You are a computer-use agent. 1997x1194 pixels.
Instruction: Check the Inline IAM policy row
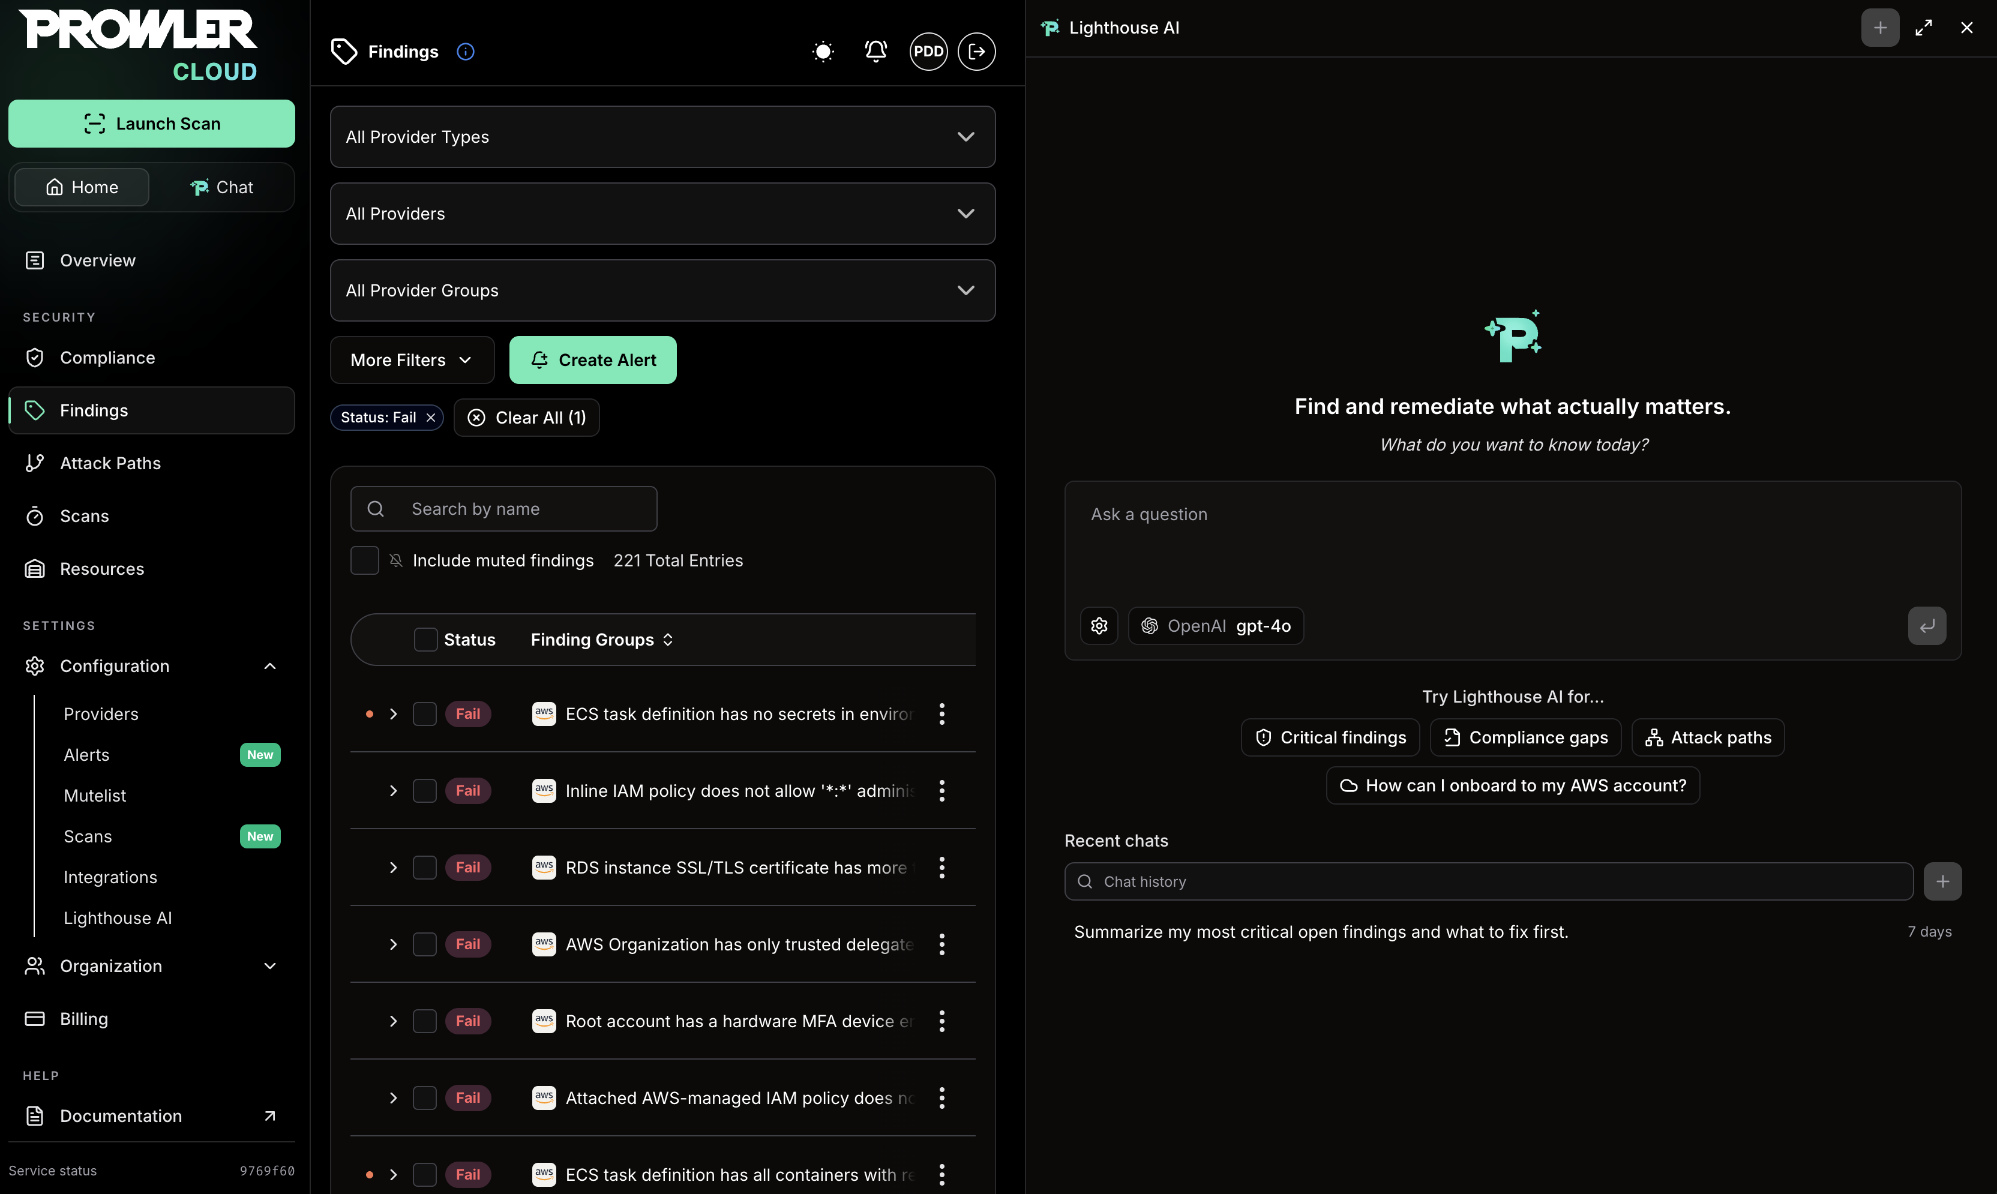(x=425, y=791)
